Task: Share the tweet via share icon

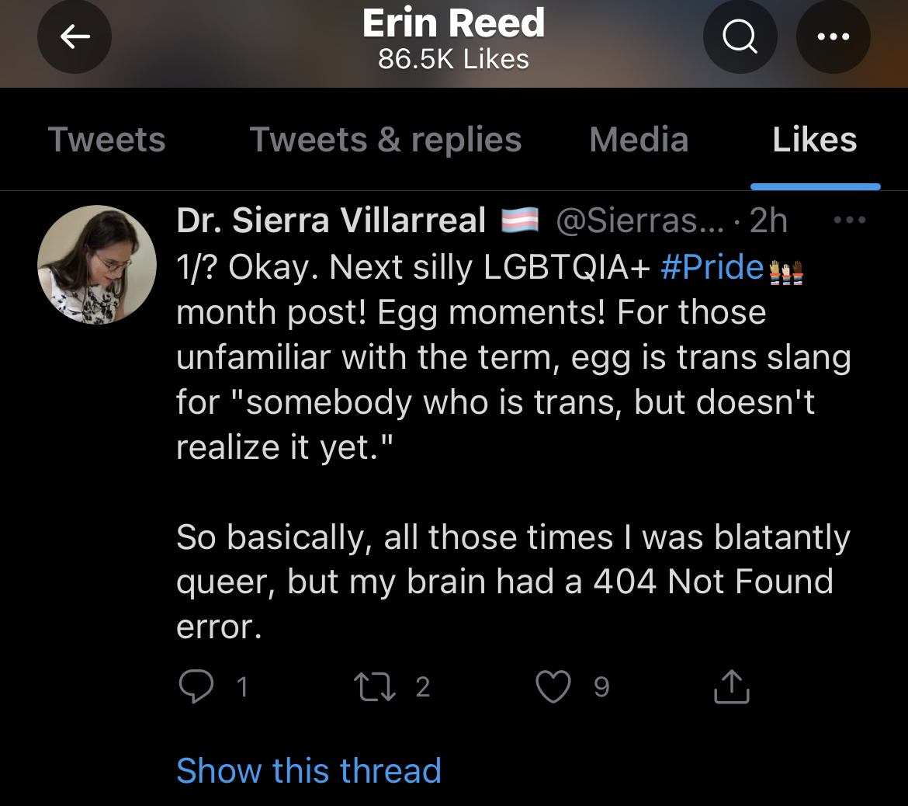Action: pyautogui.click(x=731, y=687)
